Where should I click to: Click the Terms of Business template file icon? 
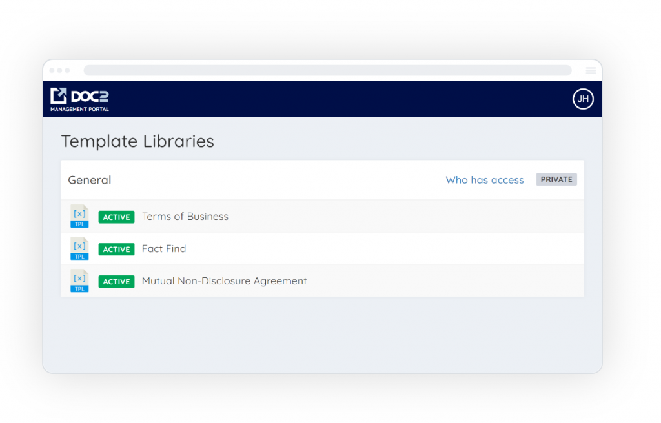79,217
